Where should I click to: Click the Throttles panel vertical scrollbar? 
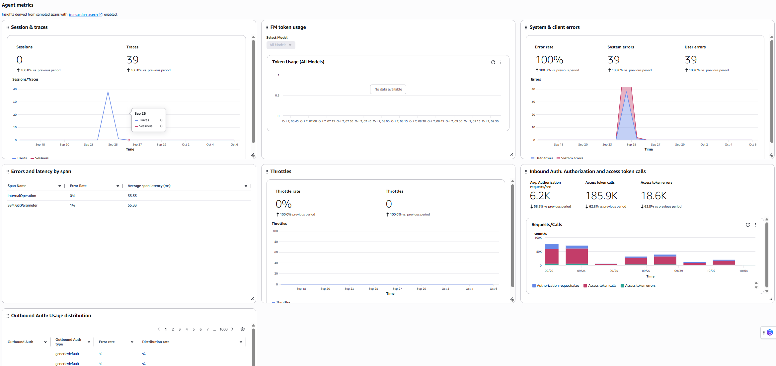pyautogui.click(x=512, y=239)
